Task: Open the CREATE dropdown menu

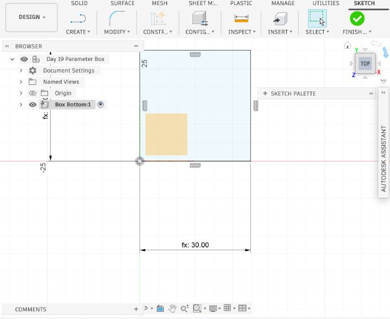Action: click(78, 32)
